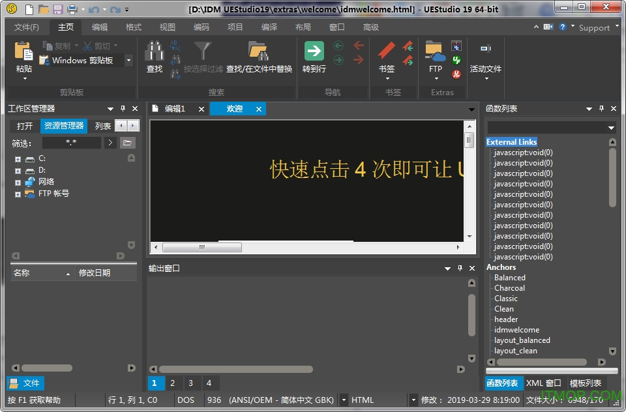Click the Replace AB-AC icon in search group
The image size is (626, 412).
click(175, 46)
